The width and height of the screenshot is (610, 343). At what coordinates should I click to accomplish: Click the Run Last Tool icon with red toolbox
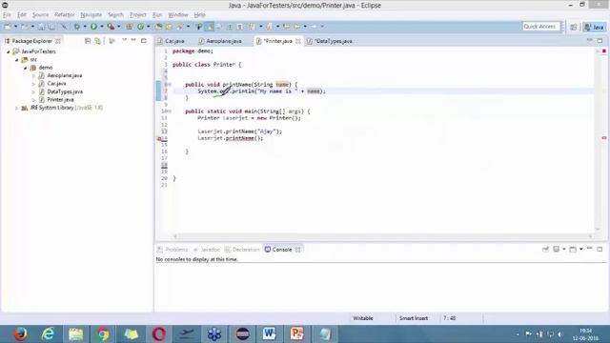pyautogui.click(x=111, y=27)
